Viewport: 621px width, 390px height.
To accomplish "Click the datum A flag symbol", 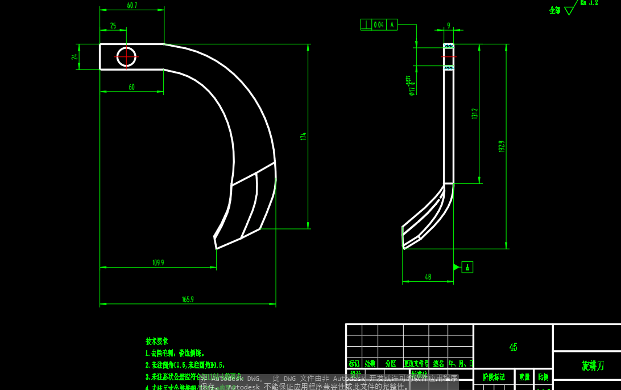I will 466,267.
